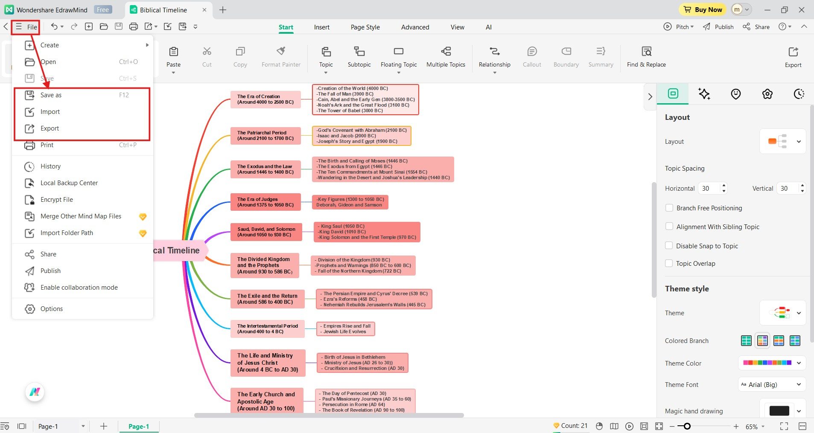Add a Boundary around topics
Viewport: 814px width, 433px height.
pyautogui.click(x=565, y=57)
